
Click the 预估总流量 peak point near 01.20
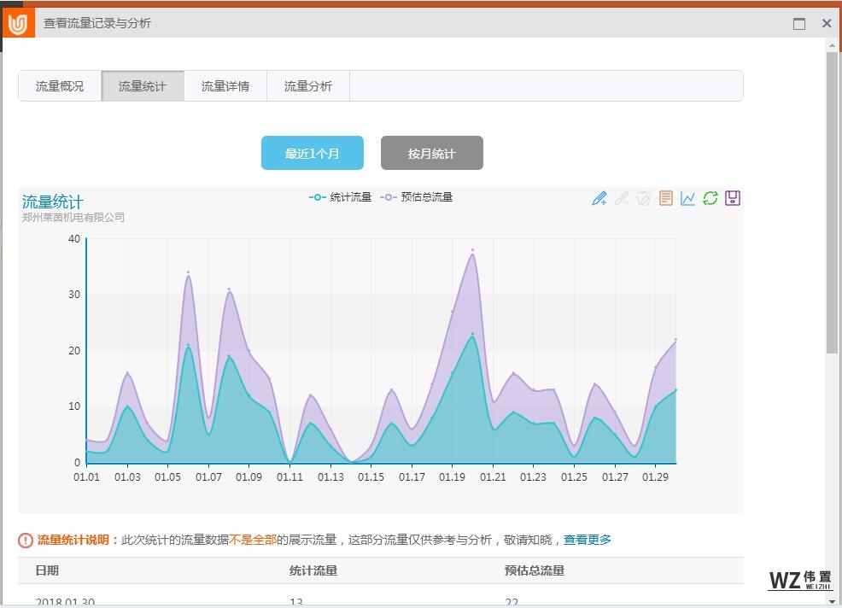click(x=472, y=250)
